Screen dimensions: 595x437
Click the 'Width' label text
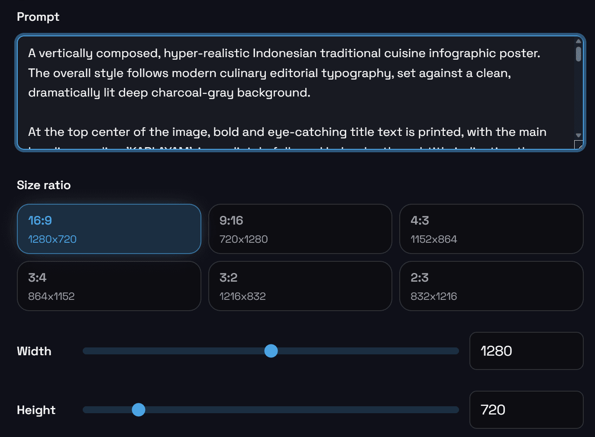pyautogui.click(x=34, y=351)
